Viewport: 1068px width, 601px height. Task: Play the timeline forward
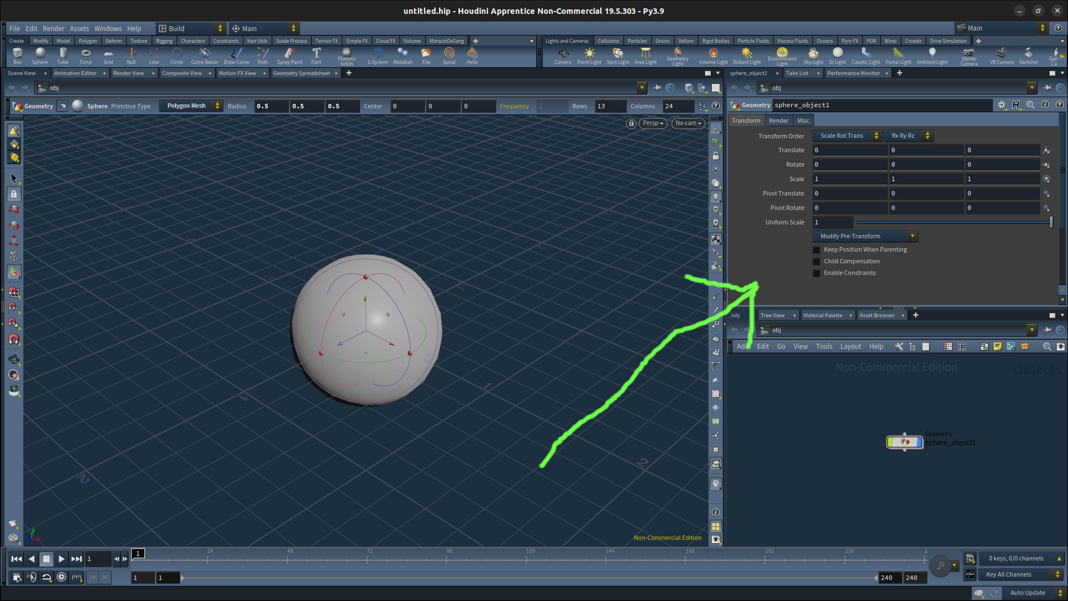tap(61, 559)
